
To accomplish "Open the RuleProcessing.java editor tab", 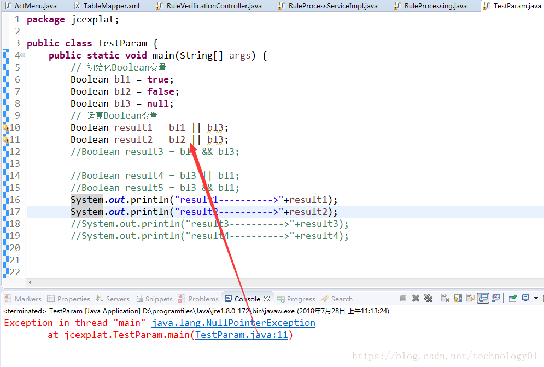I will coord(430,6).
